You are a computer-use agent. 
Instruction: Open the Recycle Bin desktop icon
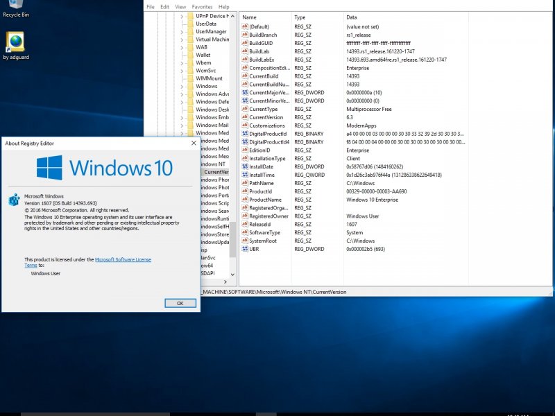coord(16,8)
